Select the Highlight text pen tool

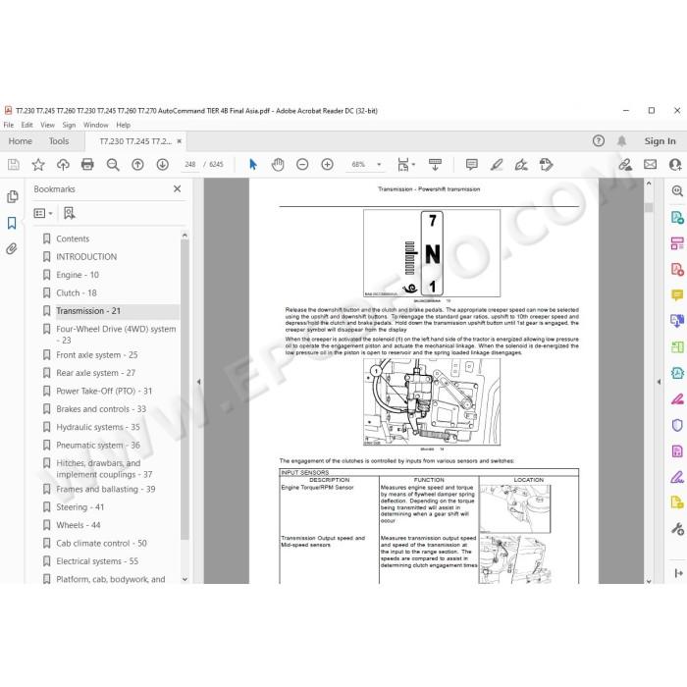click(497, 165)
